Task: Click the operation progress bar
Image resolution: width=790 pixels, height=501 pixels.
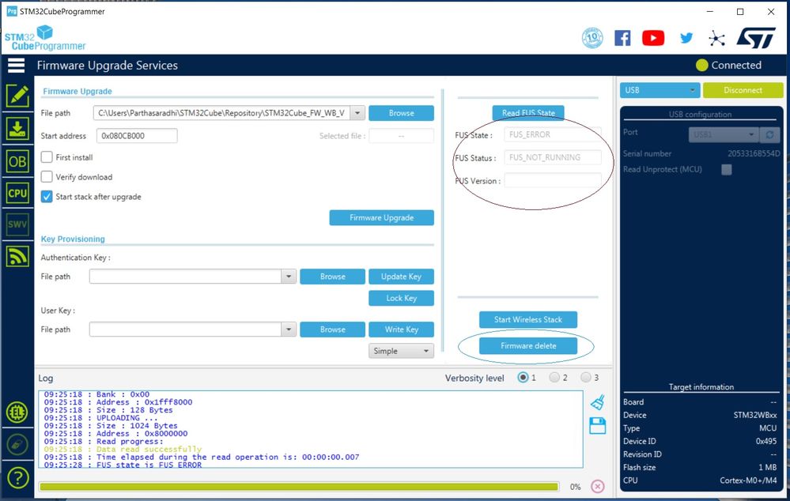Action: tap(299, 487)
